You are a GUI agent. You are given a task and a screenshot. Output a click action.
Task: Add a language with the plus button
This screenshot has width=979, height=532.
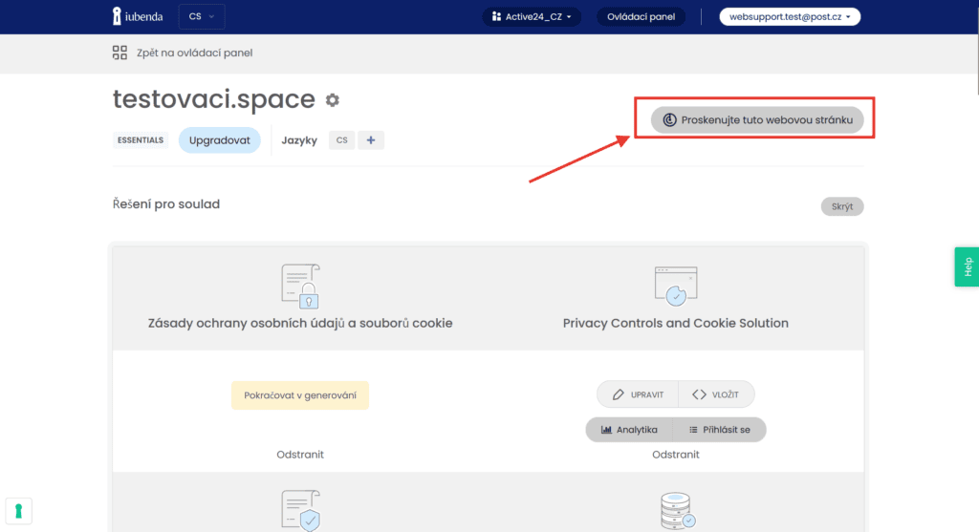click(371, 140)
